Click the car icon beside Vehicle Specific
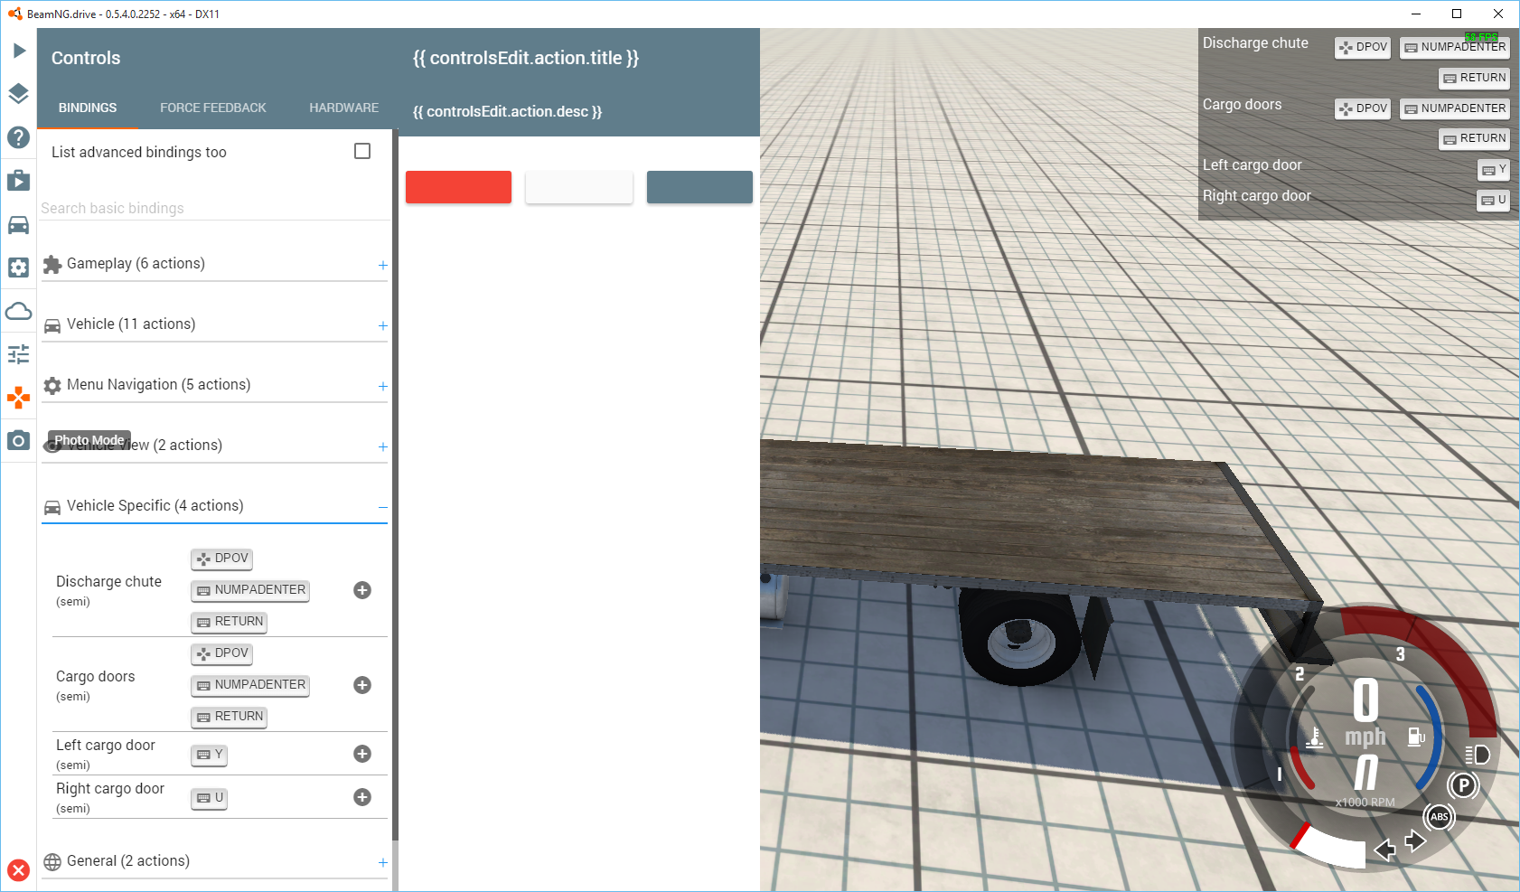The height and width of the screenshot is (892, 1520). click(52, 507)
